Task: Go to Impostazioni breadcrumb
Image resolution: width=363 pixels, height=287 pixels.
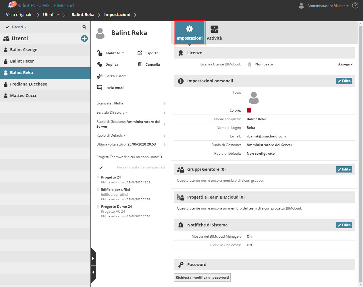Action: (x=117, y=15)
